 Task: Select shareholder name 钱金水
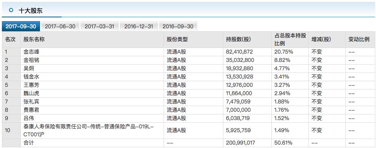(x=31, y=77)
